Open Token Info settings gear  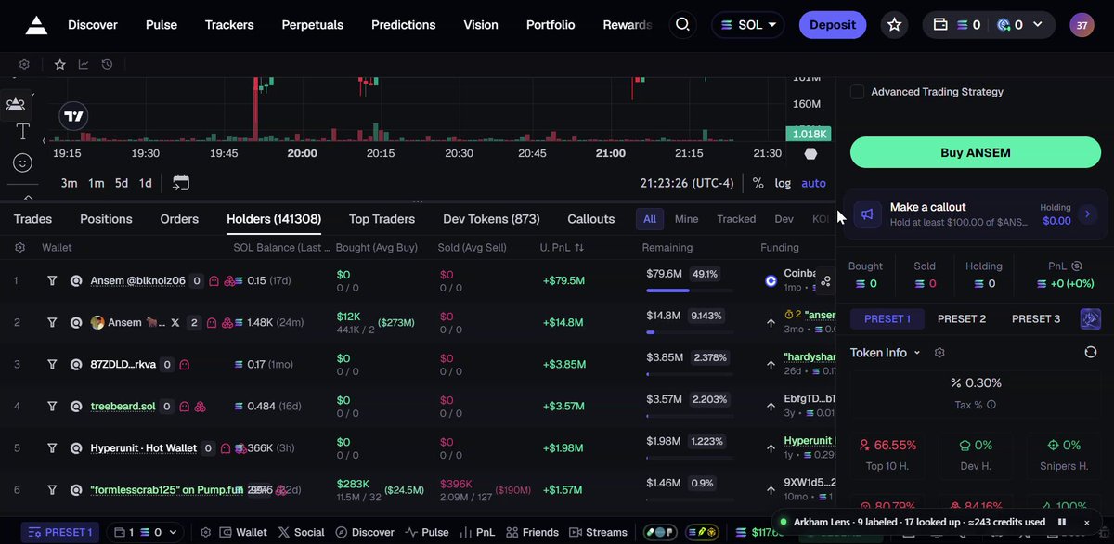(939, 353)
